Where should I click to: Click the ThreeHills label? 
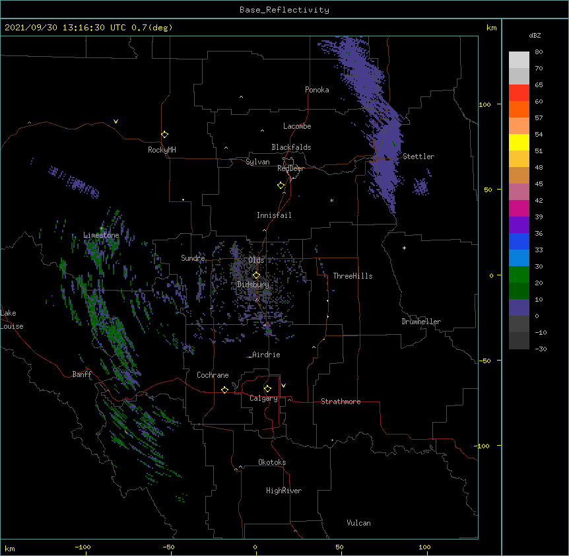coord(352,276)
